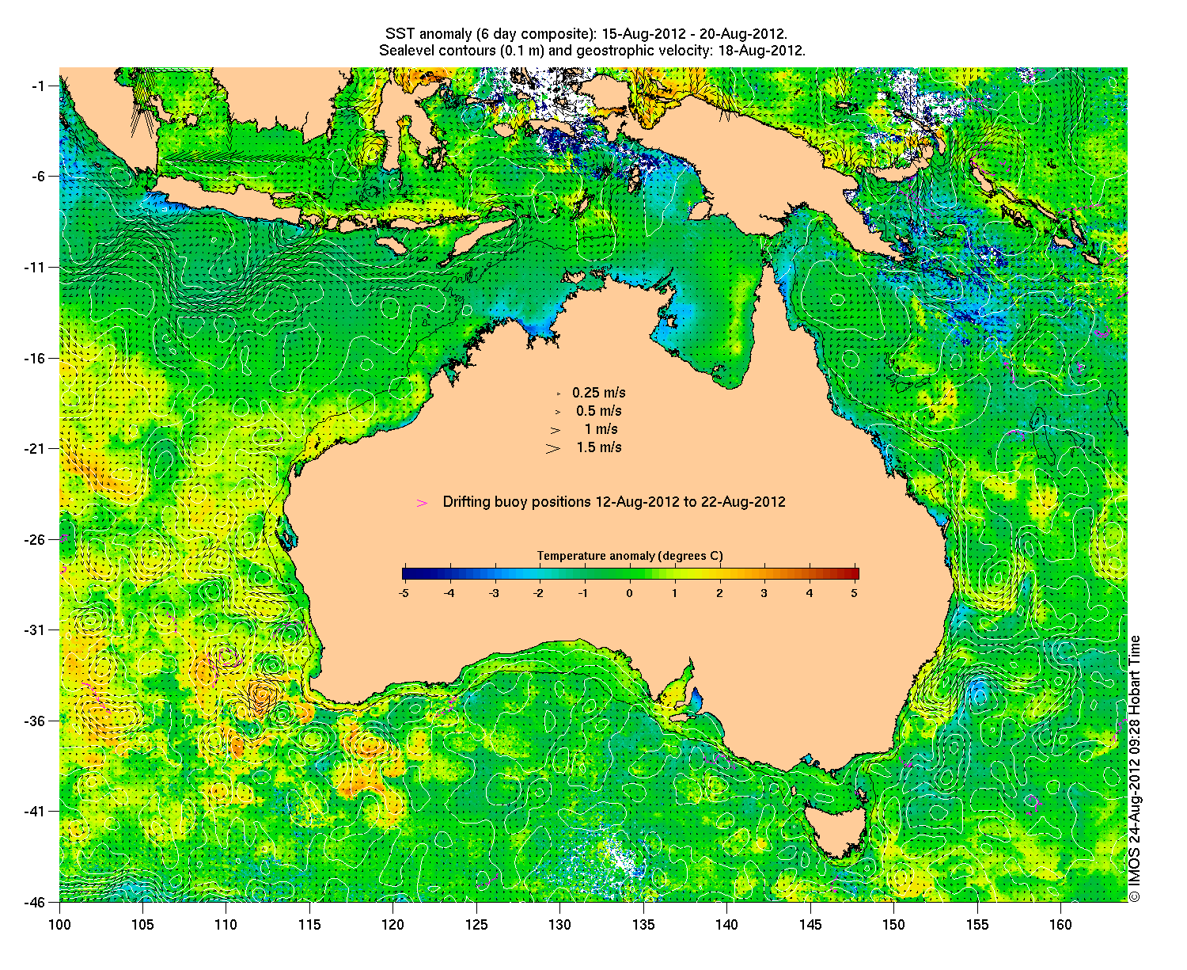Click the title line starting 'SST anomaly (6 day composite)'
This screenshot has width=1187, height=970.
coord(586,34)
